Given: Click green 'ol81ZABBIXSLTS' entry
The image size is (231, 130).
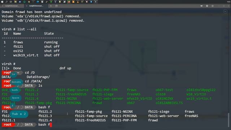Looking at the screenshot, I should 169,103.
